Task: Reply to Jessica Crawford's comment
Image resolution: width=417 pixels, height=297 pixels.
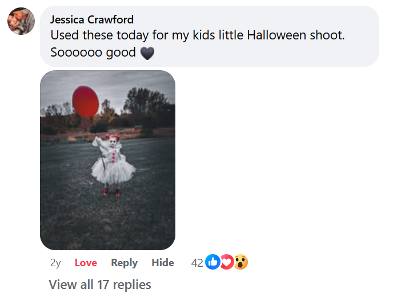Action: coord(124,263)
